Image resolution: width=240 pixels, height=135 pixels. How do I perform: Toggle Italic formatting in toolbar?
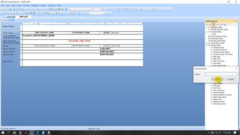pos(112,9)
